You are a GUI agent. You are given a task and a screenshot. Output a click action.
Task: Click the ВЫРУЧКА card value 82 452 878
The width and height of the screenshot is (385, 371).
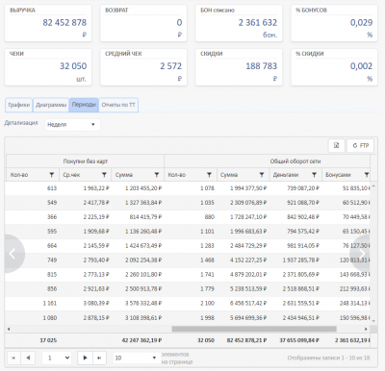pos(64,23)
